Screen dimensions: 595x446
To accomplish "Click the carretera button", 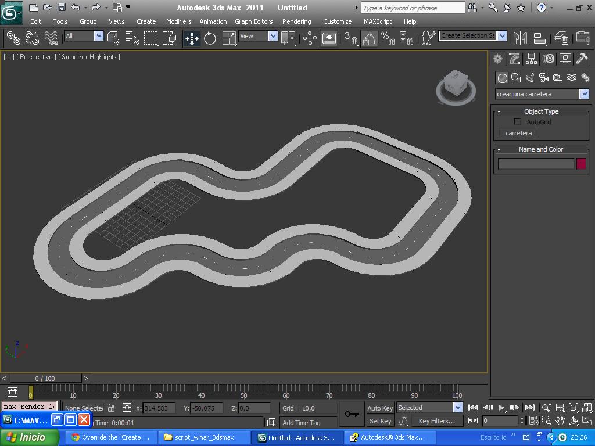I will click(x=518, y=133).
